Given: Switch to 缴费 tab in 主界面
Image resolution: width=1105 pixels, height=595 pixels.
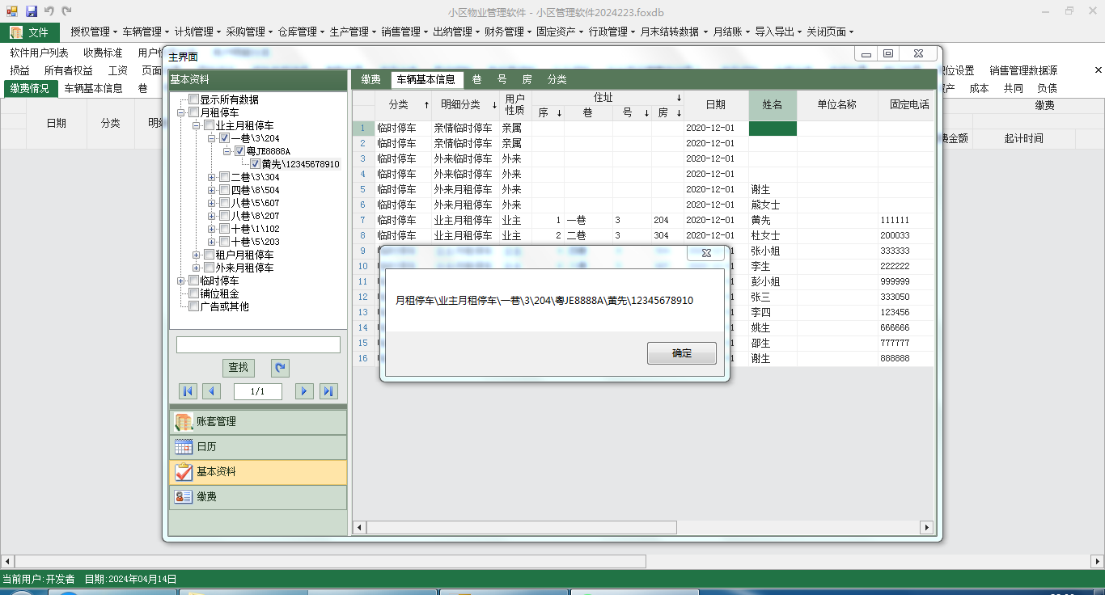Looking at the screenshot, I should pos(370,79).
